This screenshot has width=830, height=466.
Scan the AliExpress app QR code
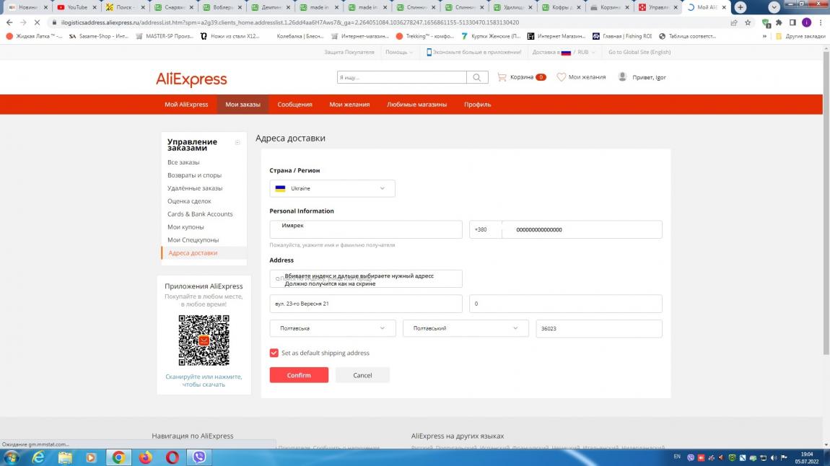point(204,340)
